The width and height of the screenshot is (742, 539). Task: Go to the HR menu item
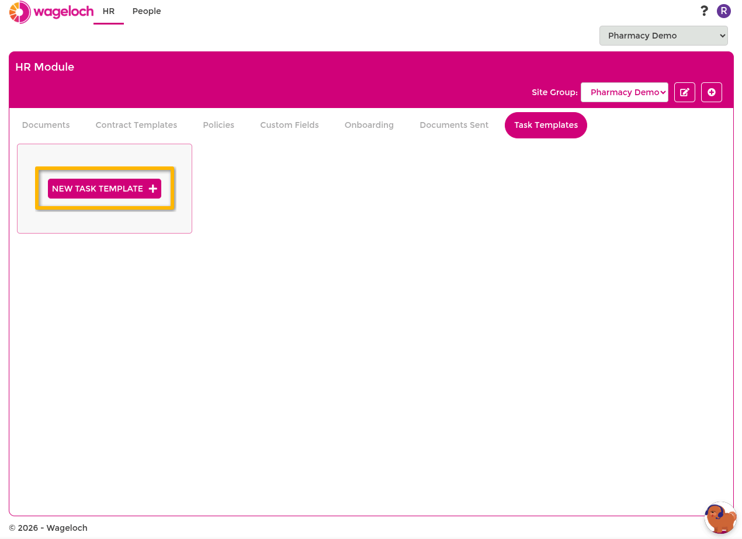tap(109, 11)
